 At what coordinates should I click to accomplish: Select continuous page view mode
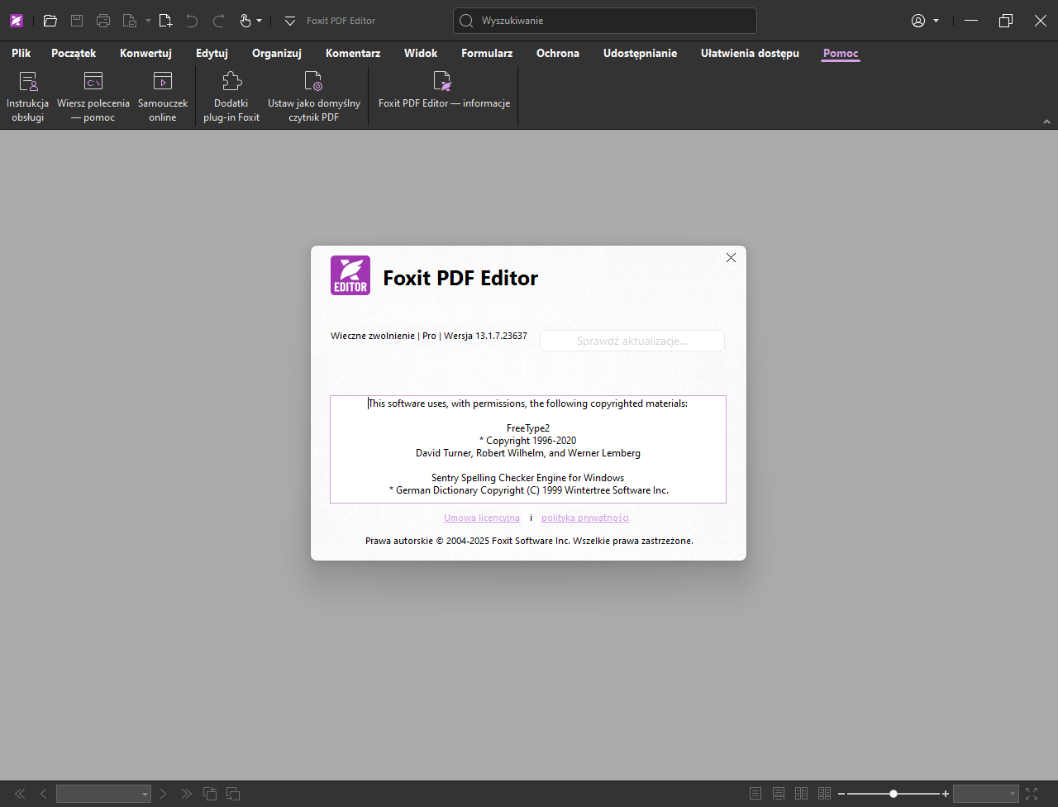[x=779, y=794]
